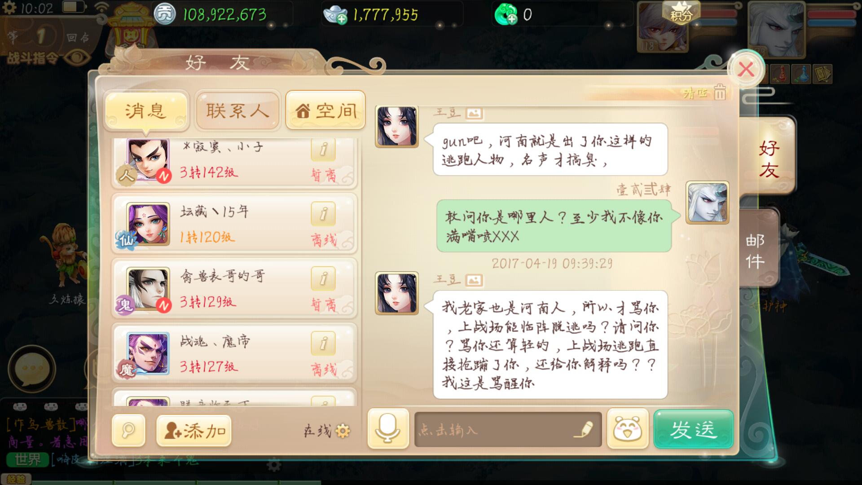Tap the microphone voice input icon
The height and width of the screenshot is (485, 862).
(x=388, y=429)
